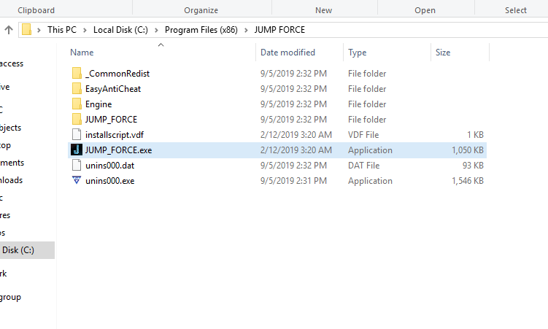Click the Select ribbon group label

tap(515, 10)
